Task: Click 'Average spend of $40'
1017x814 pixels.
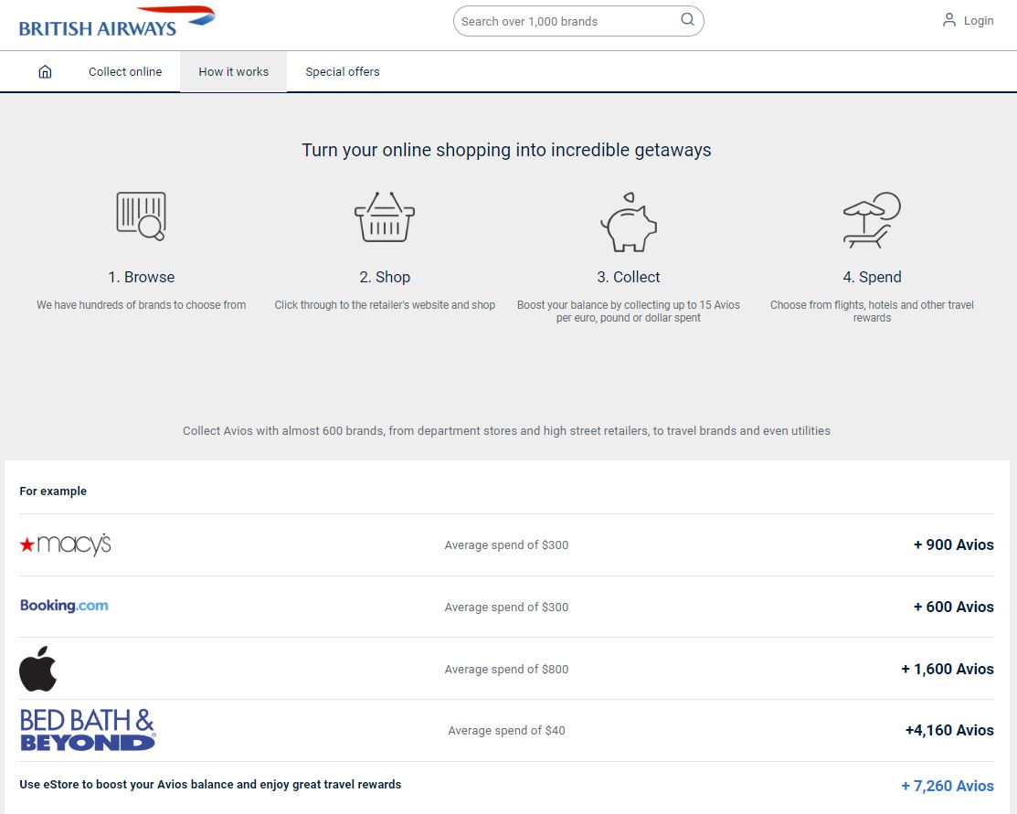Action: 506,731
